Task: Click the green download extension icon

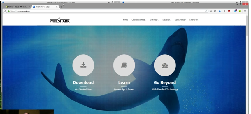Action: click(240, 11)
